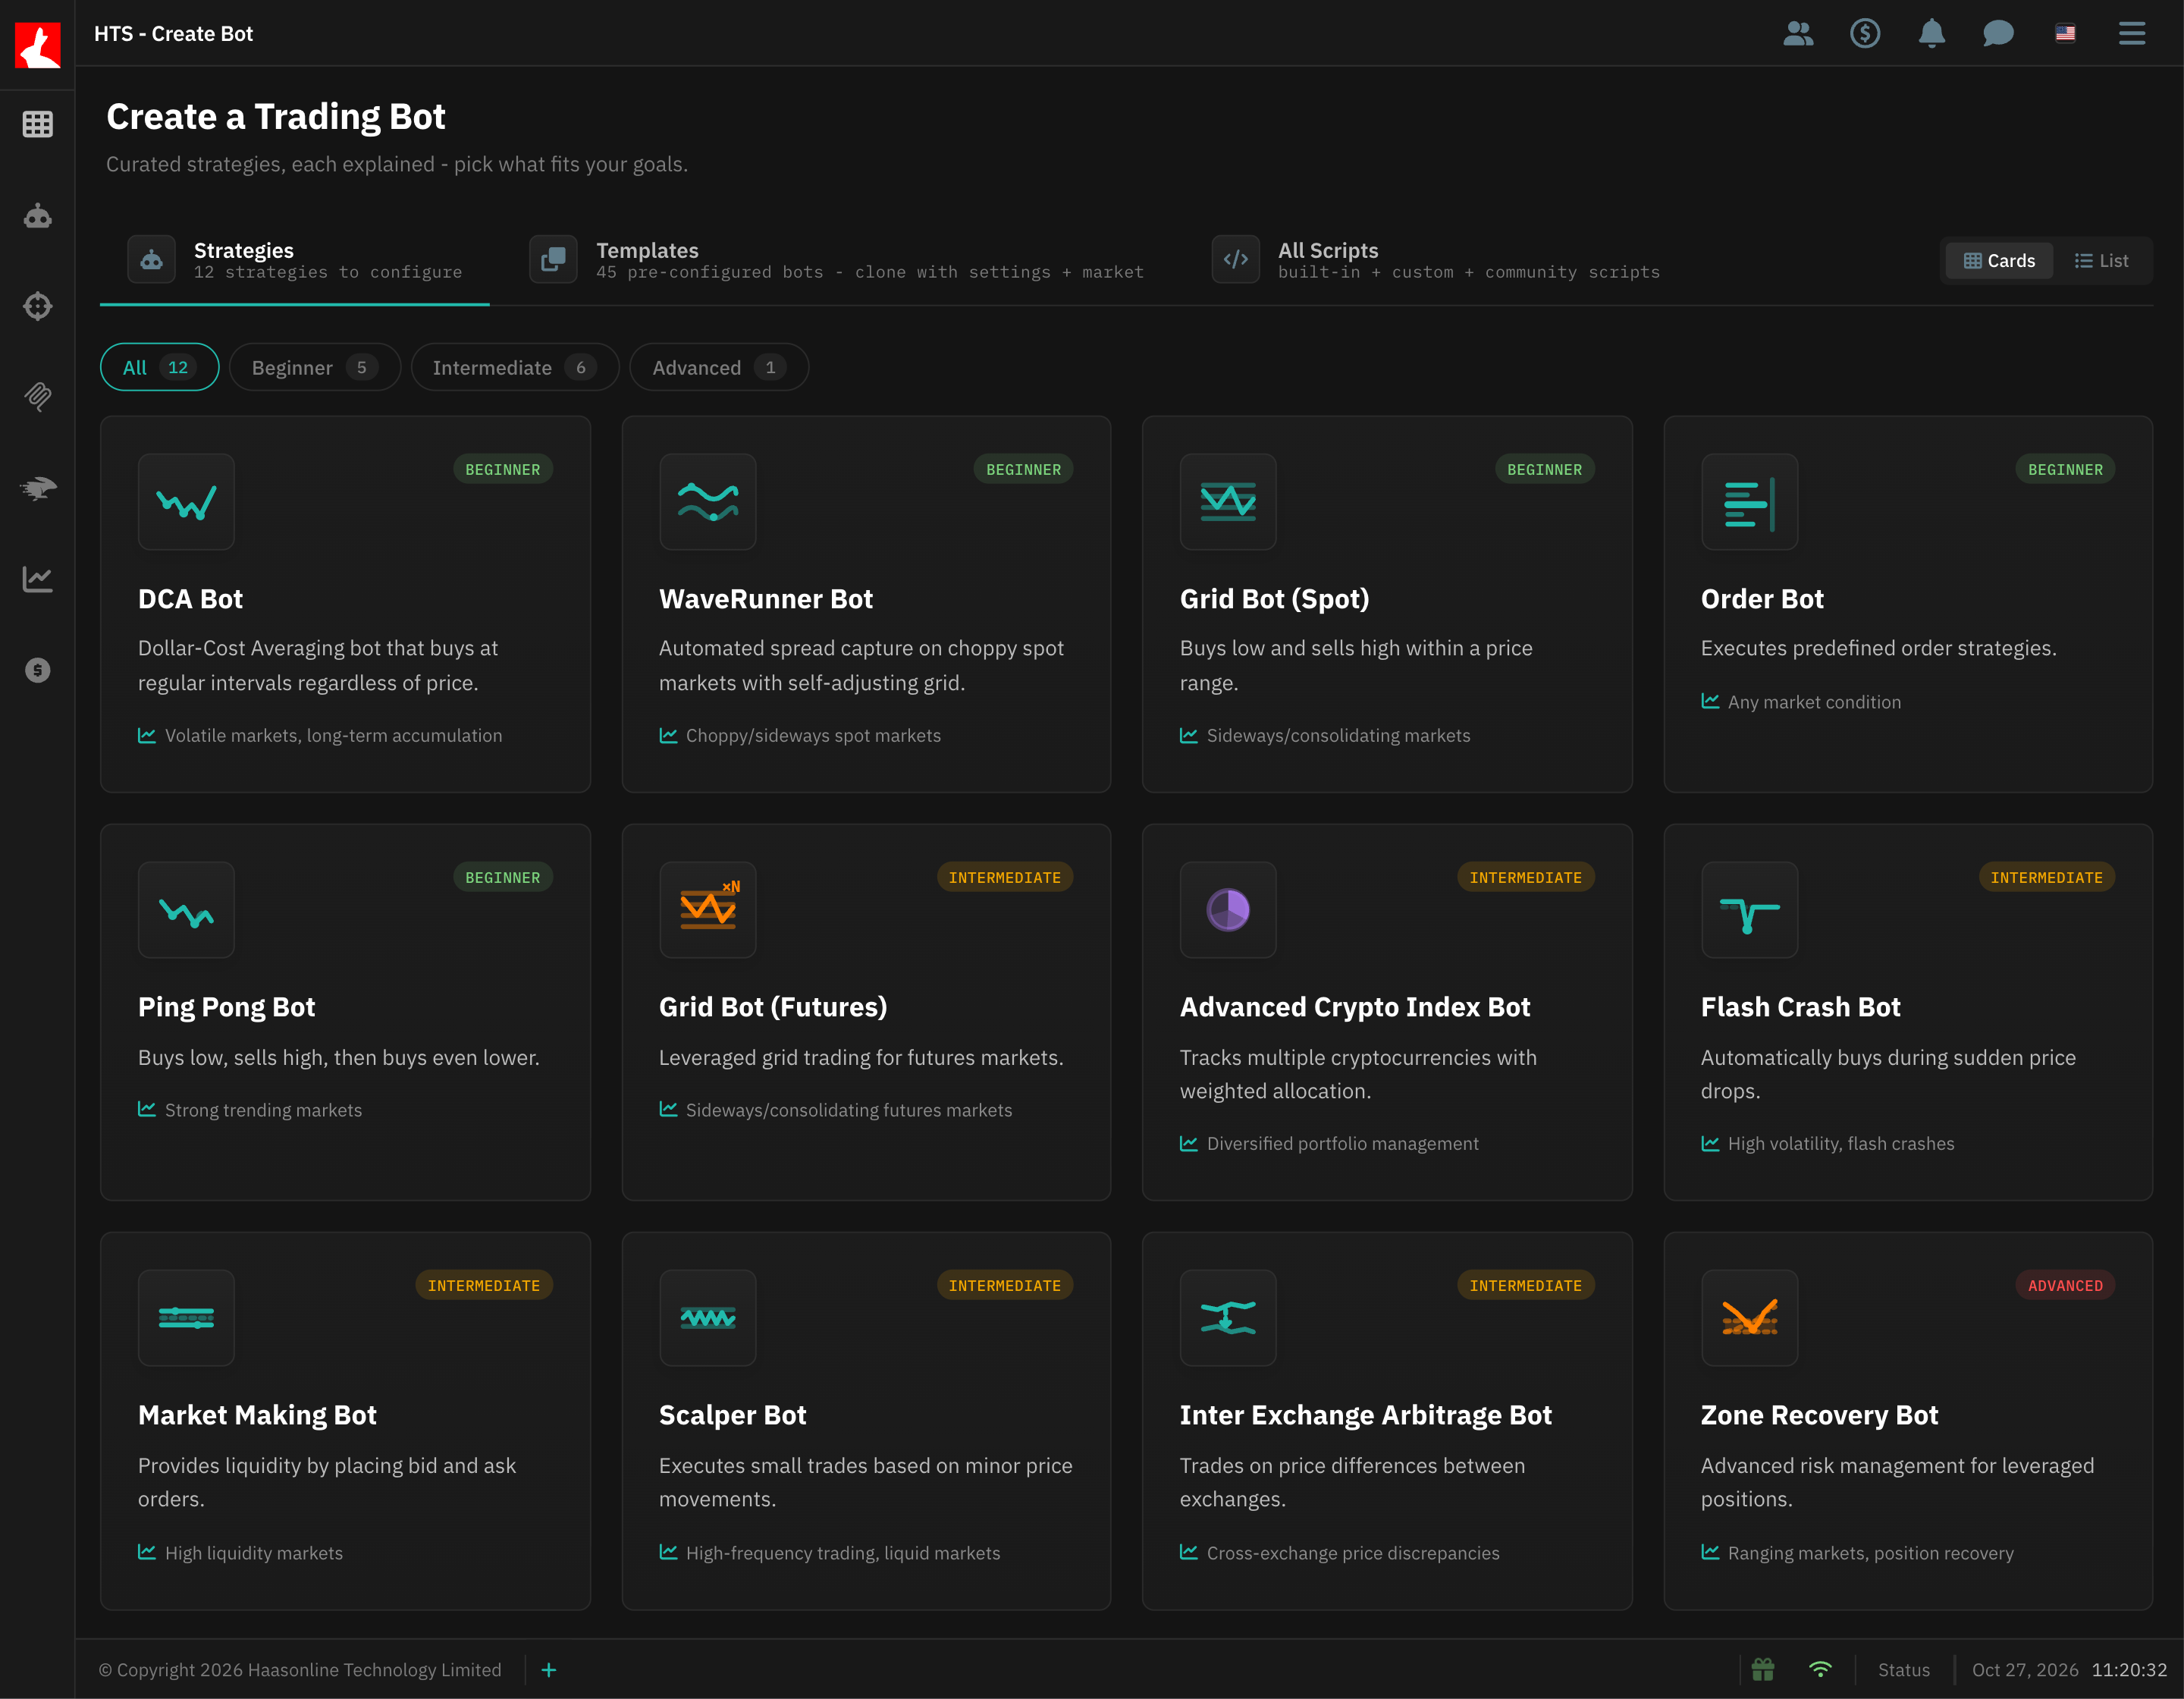Select the Inter Exchange Arbitrage Bot card
2184x1699 pixels.
click(1387, 1420)
